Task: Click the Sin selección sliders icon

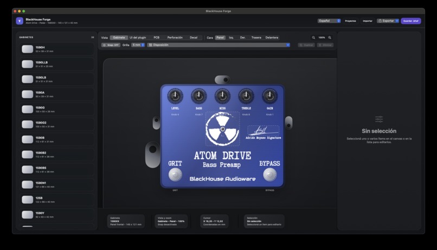Action: click(x=379, y=119)
